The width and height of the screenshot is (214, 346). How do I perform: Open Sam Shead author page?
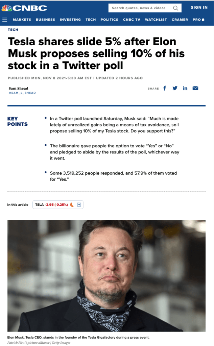pos(18,89)
